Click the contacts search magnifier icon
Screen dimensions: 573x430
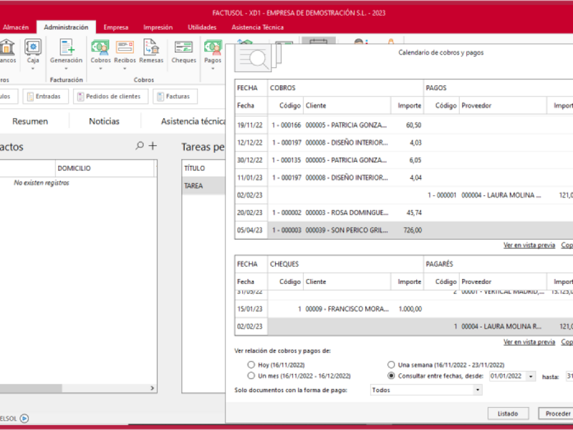pyautogui.click(x=140, y=146)
